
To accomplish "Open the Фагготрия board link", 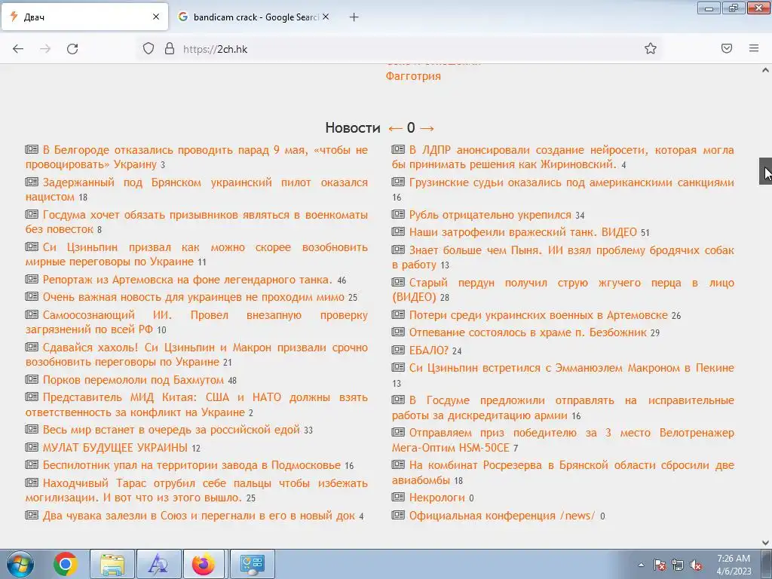I will [413, 76].
